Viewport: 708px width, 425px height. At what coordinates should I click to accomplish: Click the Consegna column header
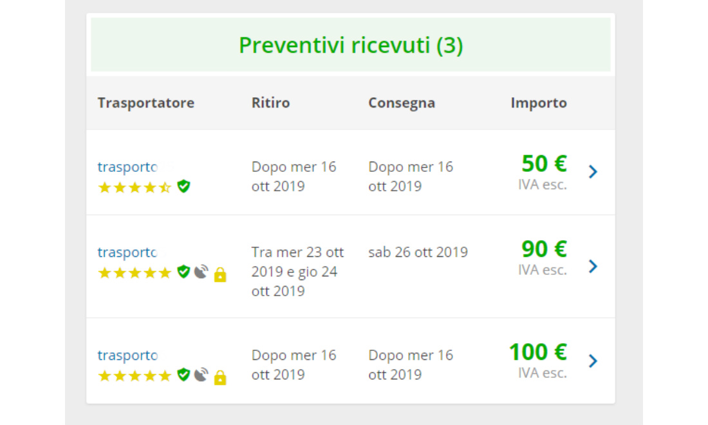(402, 103)
